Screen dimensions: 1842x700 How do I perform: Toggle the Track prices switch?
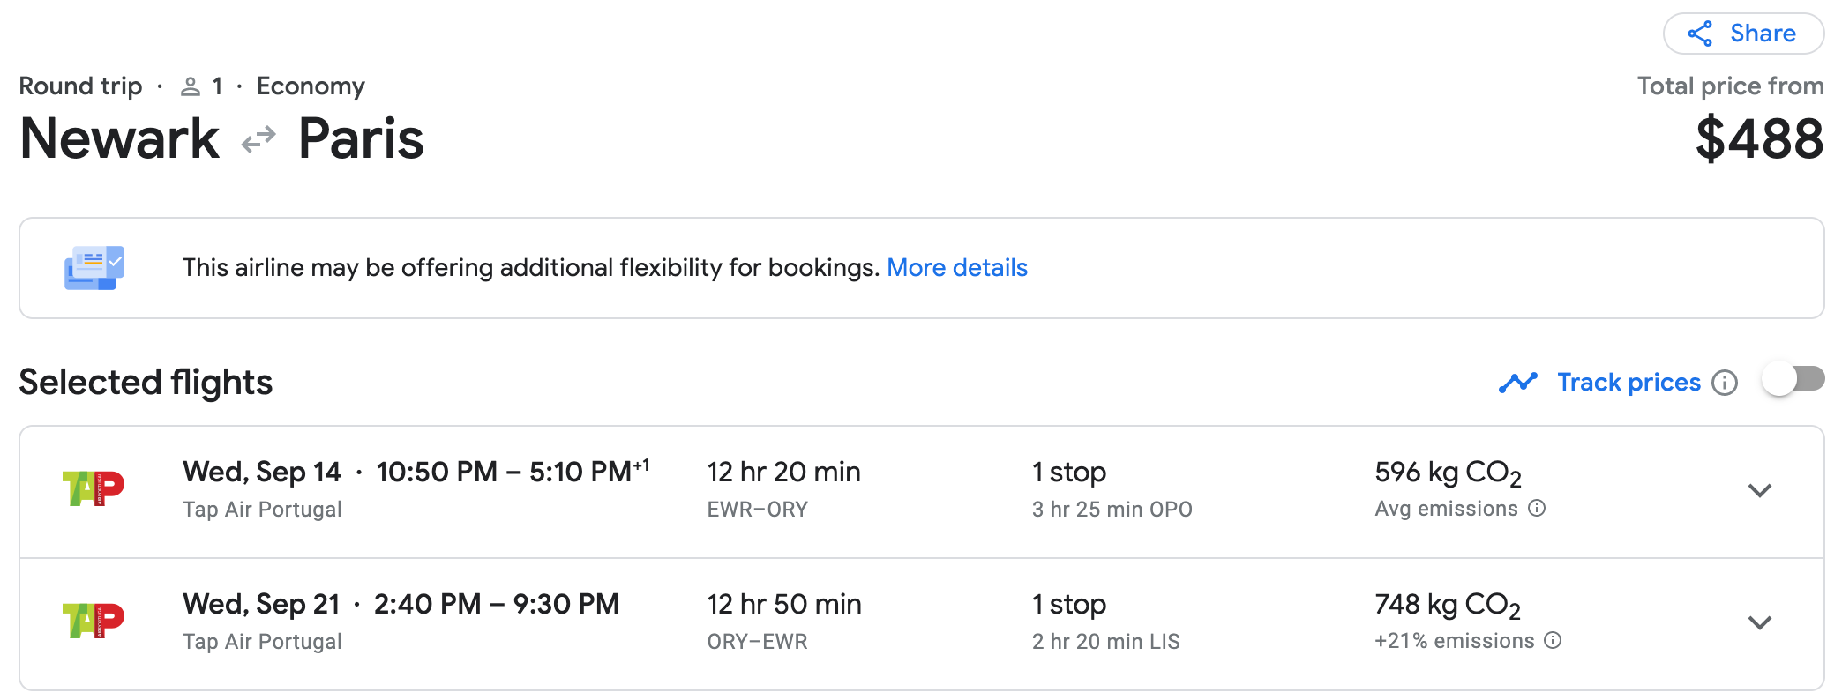(1793, 380)
